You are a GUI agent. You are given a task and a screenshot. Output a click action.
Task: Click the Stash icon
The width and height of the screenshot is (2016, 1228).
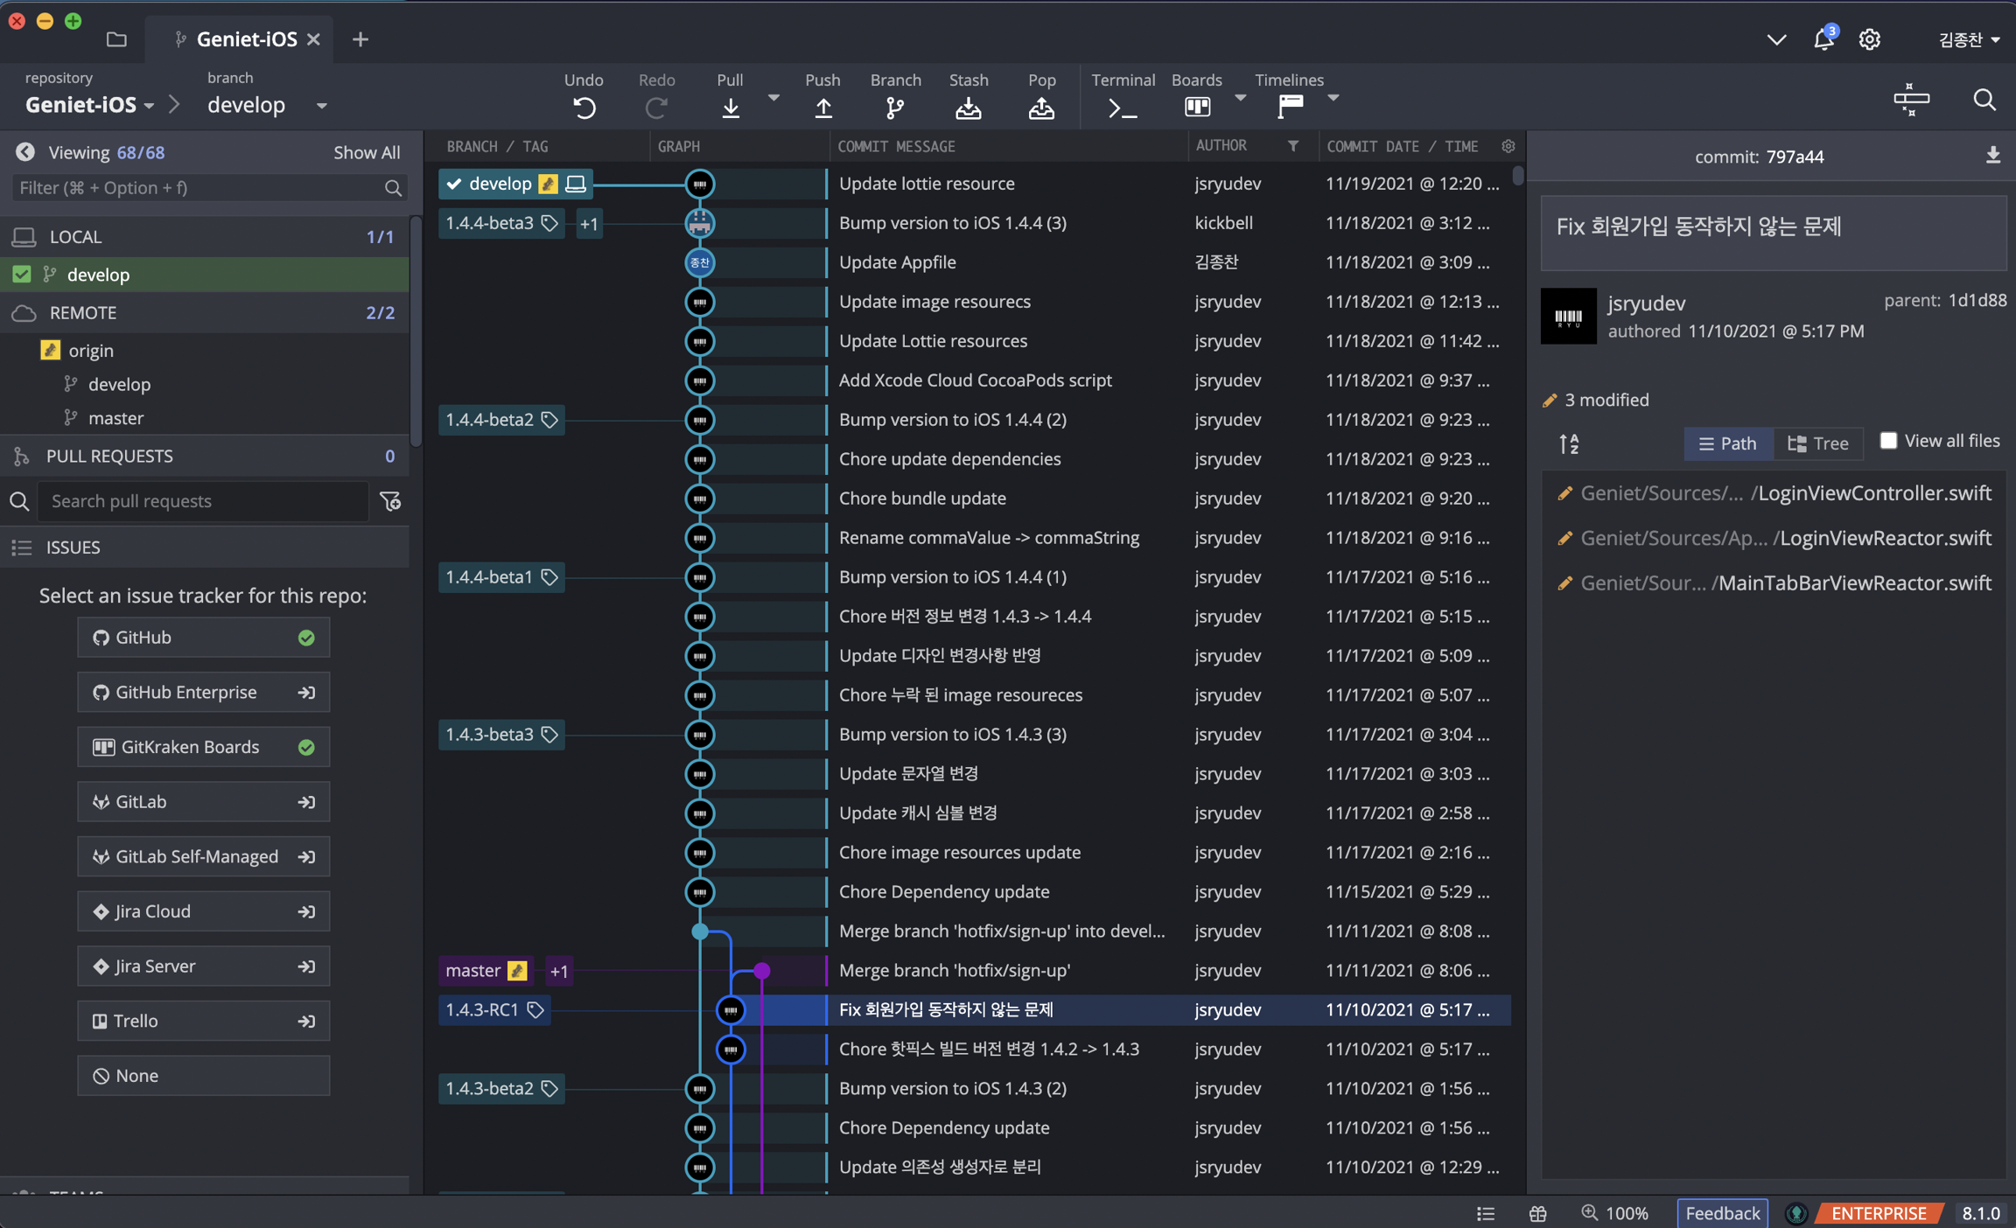click(968, 108)
